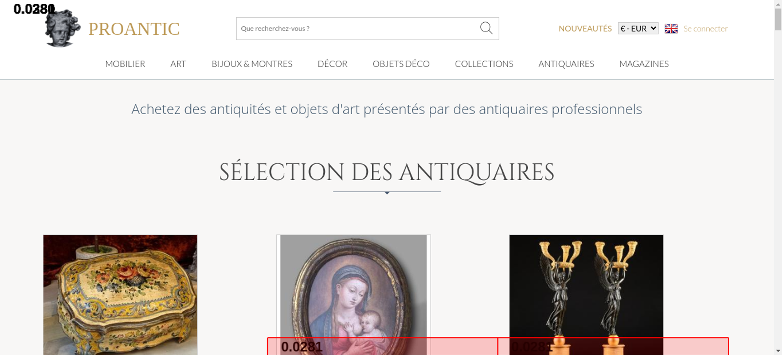This screenshot has width=782, height=355.
Task: Open the EUR currency dropdown
Action: (638, 29)
